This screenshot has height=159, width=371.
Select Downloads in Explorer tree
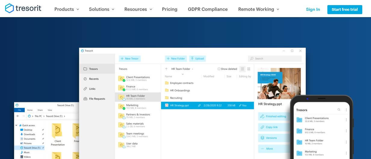point(29,134)
